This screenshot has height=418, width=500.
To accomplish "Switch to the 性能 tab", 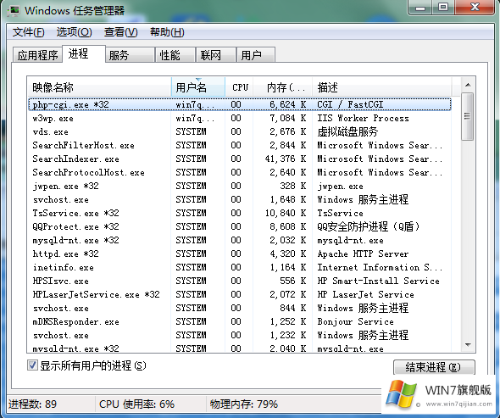I will (x=175, y=55).
